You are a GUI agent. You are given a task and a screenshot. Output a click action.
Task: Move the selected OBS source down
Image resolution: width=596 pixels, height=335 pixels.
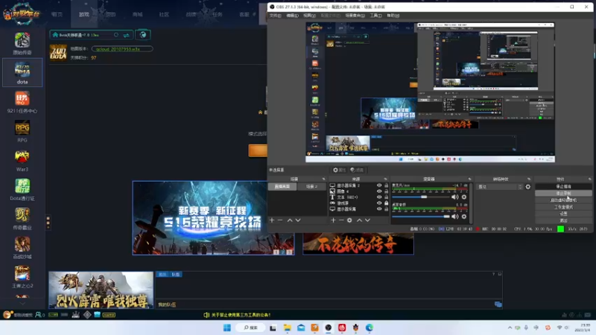click(x=367, y=220)
